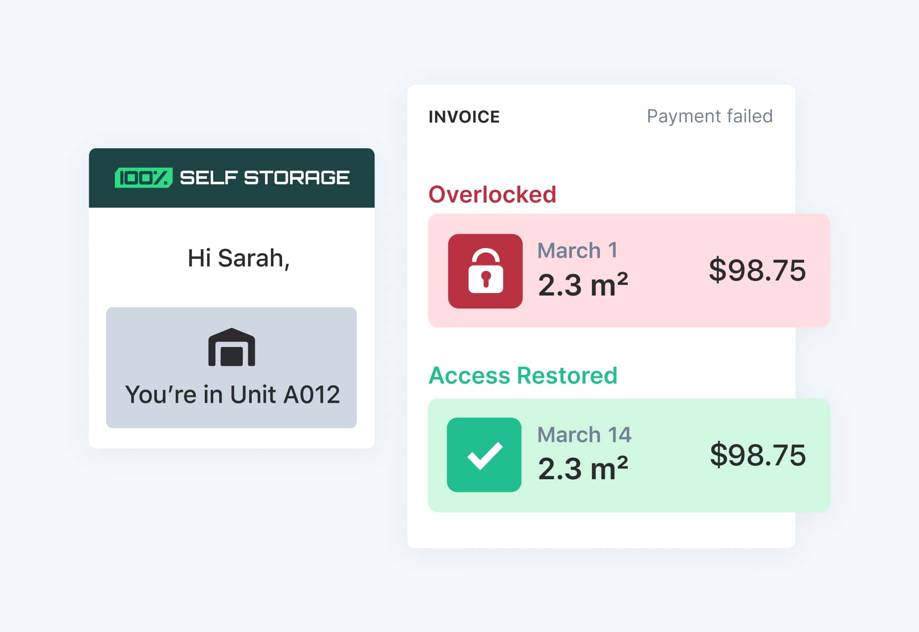
Task: Select the Payment failed status text
Action: [x=709, y=116]
